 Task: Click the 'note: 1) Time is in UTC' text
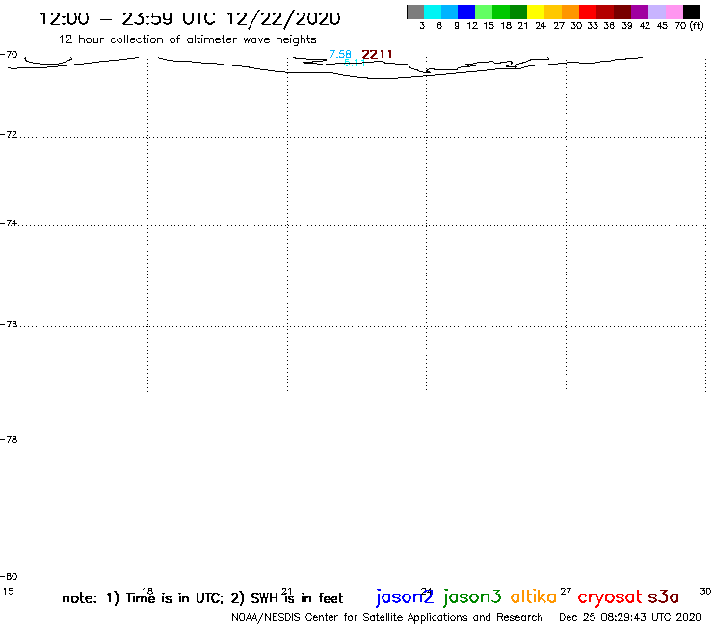[x=143, y=598]
